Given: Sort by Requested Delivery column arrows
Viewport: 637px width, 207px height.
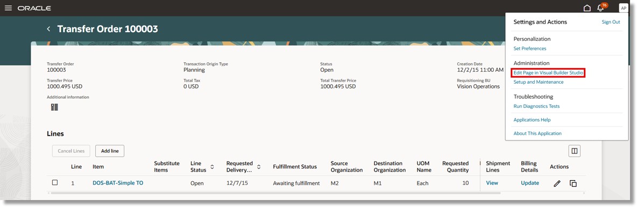Looking at the screenshot, I should (x=259, y=167).
